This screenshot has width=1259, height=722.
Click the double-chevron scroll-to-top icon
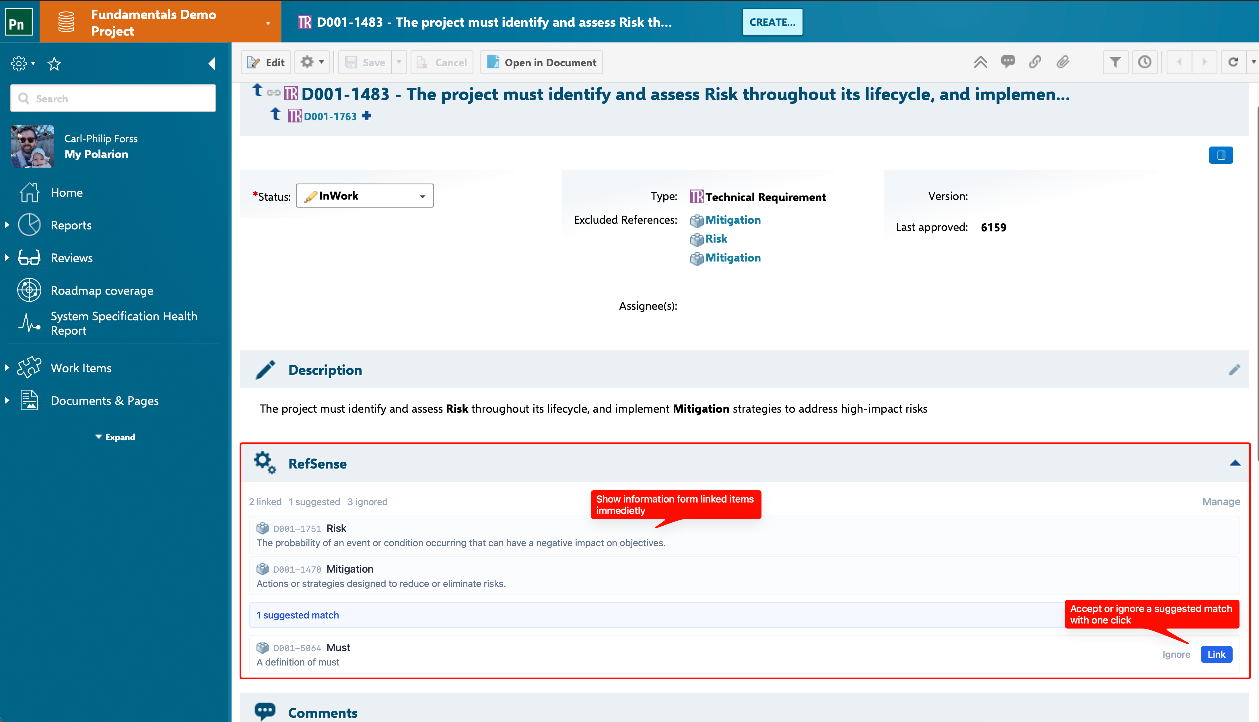coord(980,62)
